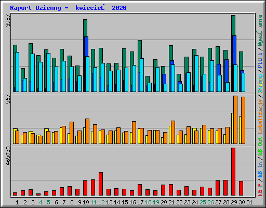Click day label 31 on the x-axis

(x=249, y=202)
